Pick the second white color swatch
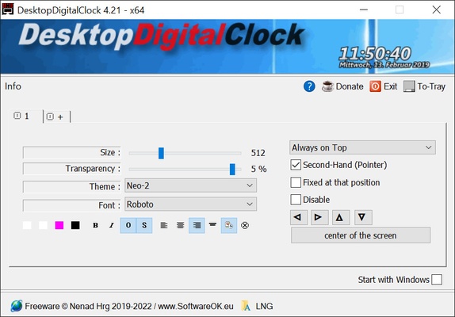Image resolution: width=455 pixels, height=317 pixels. point(43,225)
